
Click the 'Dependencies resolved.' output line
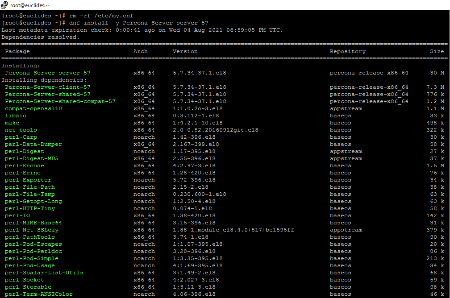pos(41,37)
